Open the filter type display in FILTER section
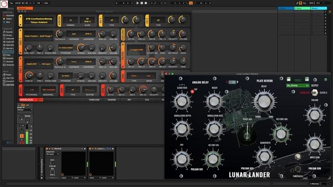Screen dimensions: 333x187 tap(136, 50)
